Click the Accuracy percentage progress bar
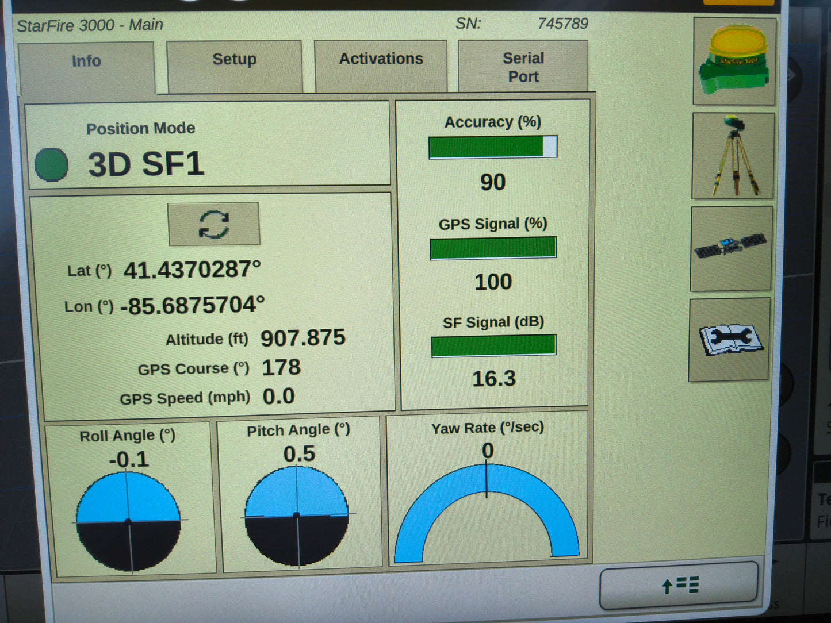 point(492,147)
